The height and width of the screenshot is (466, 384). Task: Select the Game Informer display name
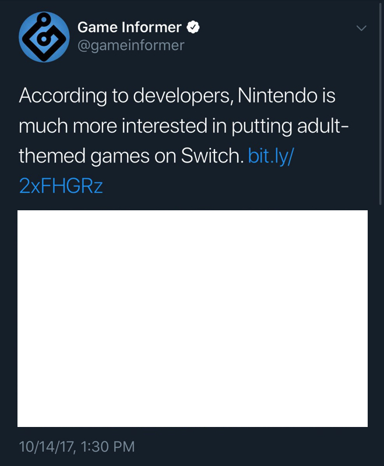(x=129, y=27)
